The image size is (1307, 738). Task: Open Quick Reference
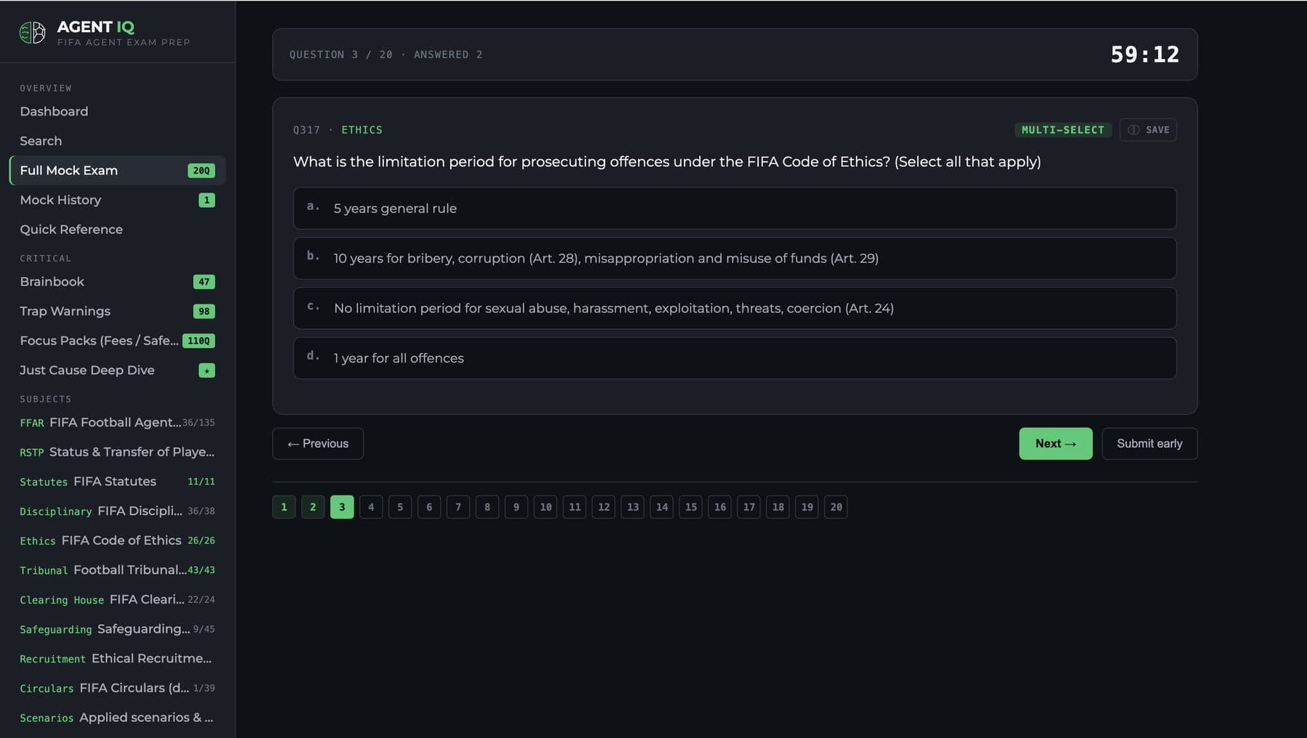click(x=118, y=230)
